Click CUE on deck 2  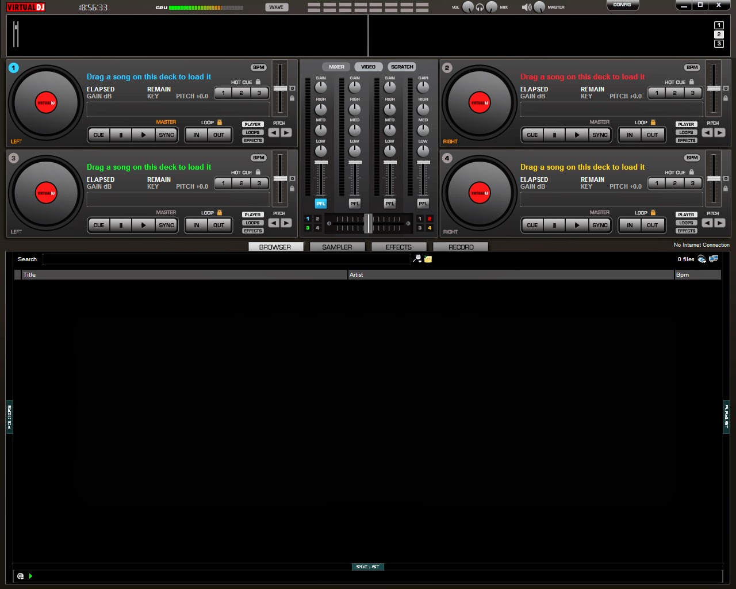(532, 135)
